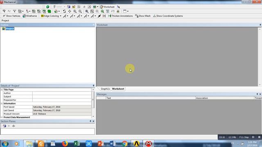Open the Worksheet toolbar button
The width and height of the screenshot is (262, 147).
click(107, 7)
